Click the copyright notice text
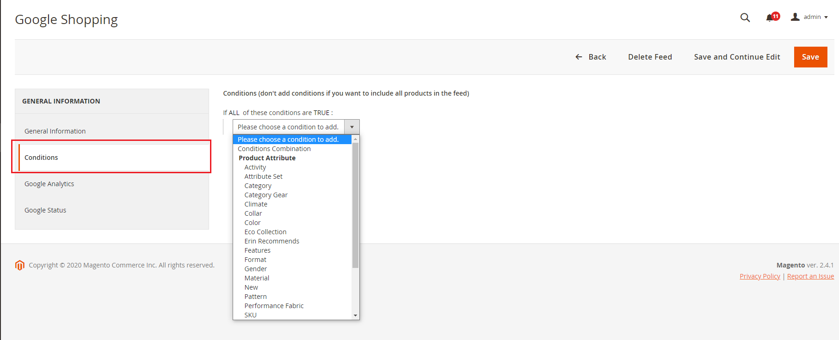This screenshot has width=839, height=340. (122, 265)
